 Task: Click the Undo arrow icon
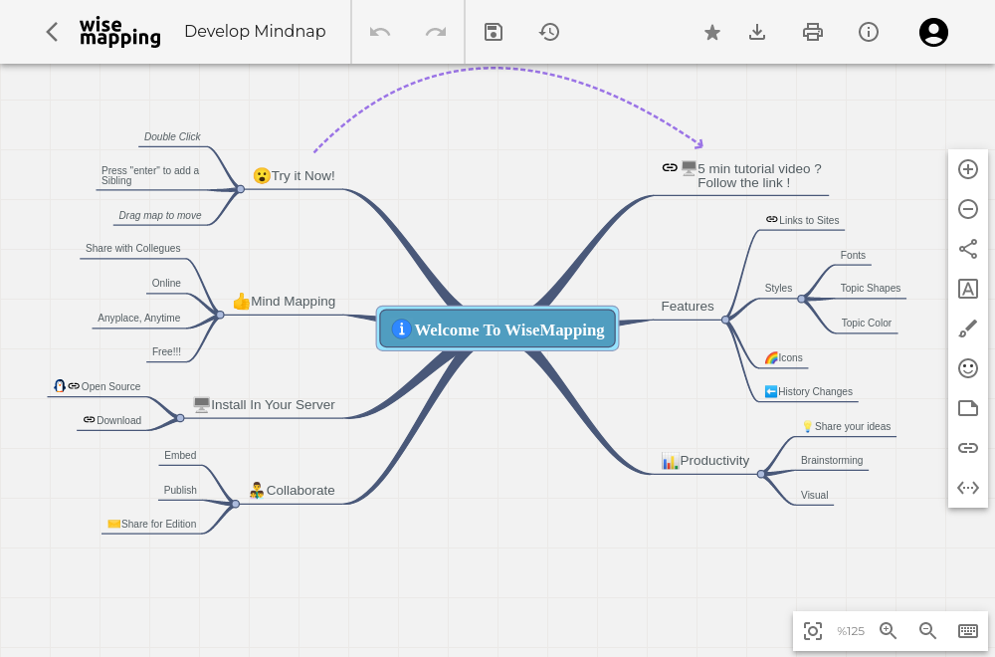click(380, 32)
